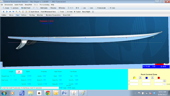Click the Spot Check icon
The width and height of the screenshot is (170, 96).
click(29, 12)
